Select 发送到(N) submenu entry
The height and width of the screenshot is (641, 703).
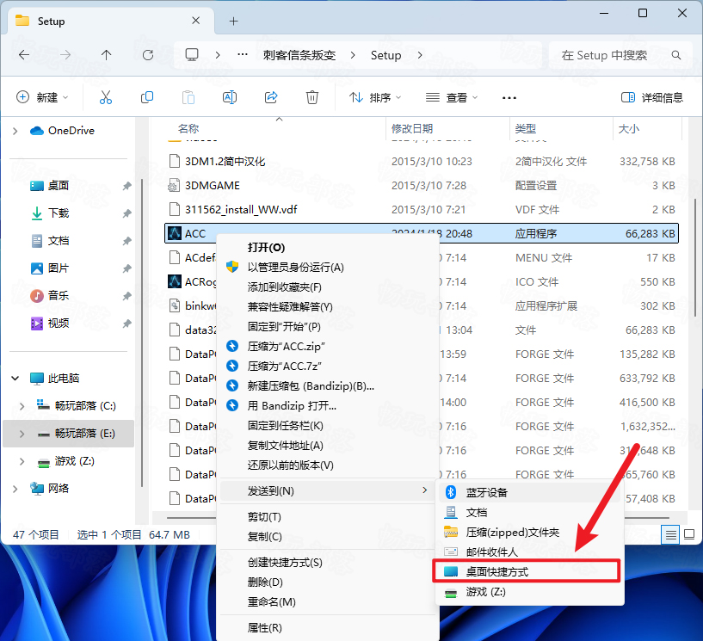(x=326, y=490)
